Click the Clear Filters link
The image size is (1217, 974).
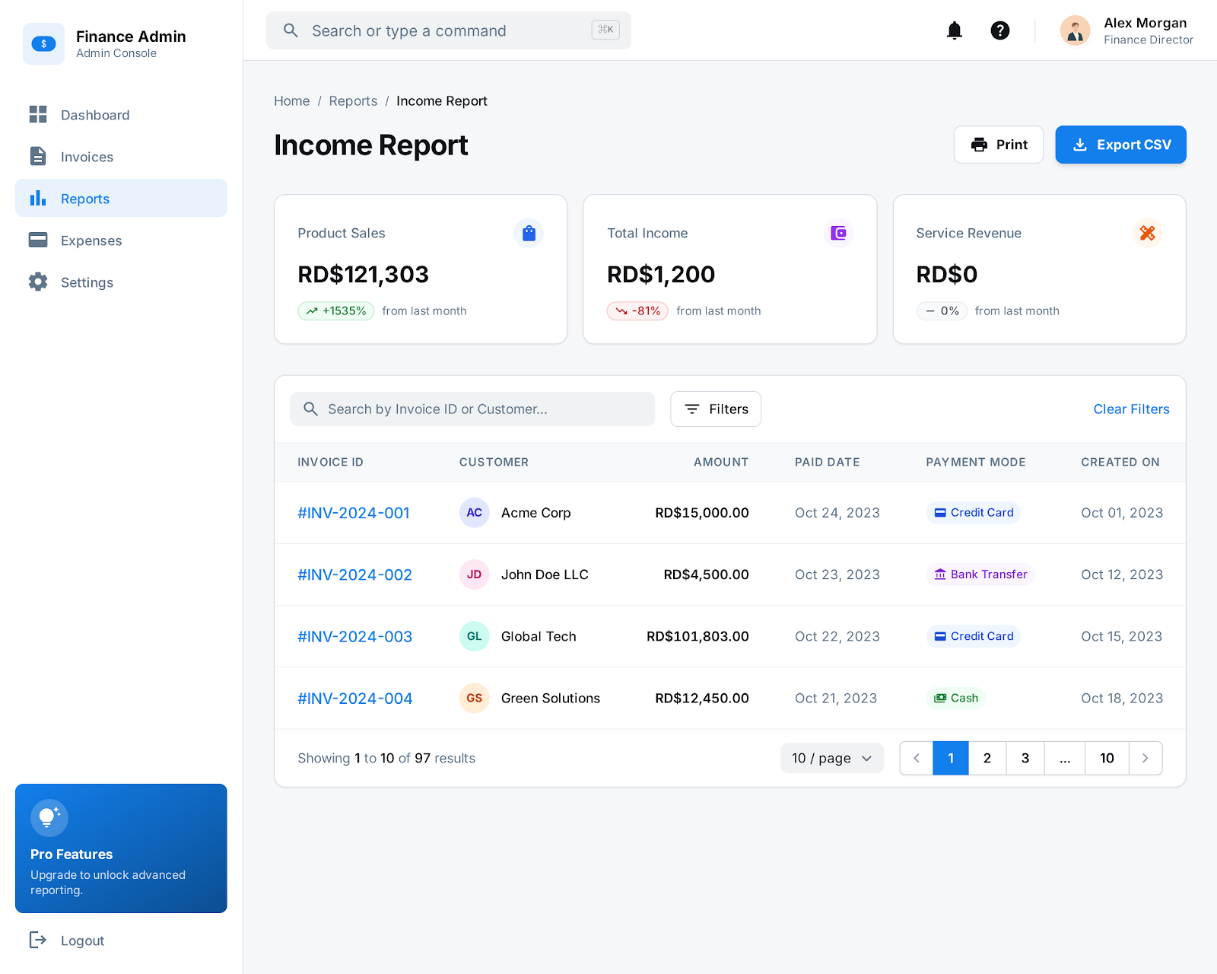click(x=1131, y=409)
